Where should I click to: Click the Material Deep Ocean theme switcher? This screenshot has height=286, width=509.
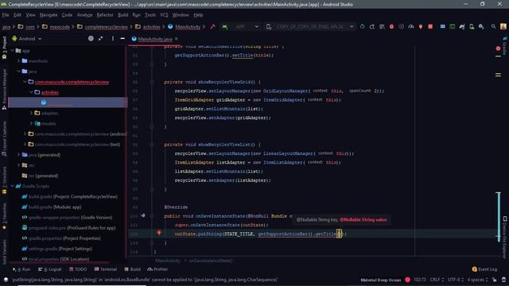381,280
